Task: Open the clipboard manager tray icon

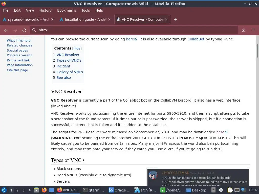Action: pyautogui.click(x=230, y=190)
